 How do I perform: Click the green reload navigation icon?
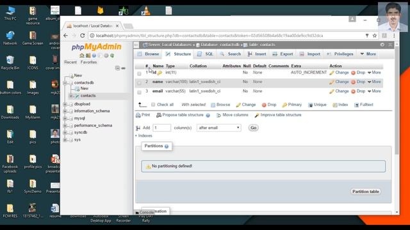[x=112, y=56]
